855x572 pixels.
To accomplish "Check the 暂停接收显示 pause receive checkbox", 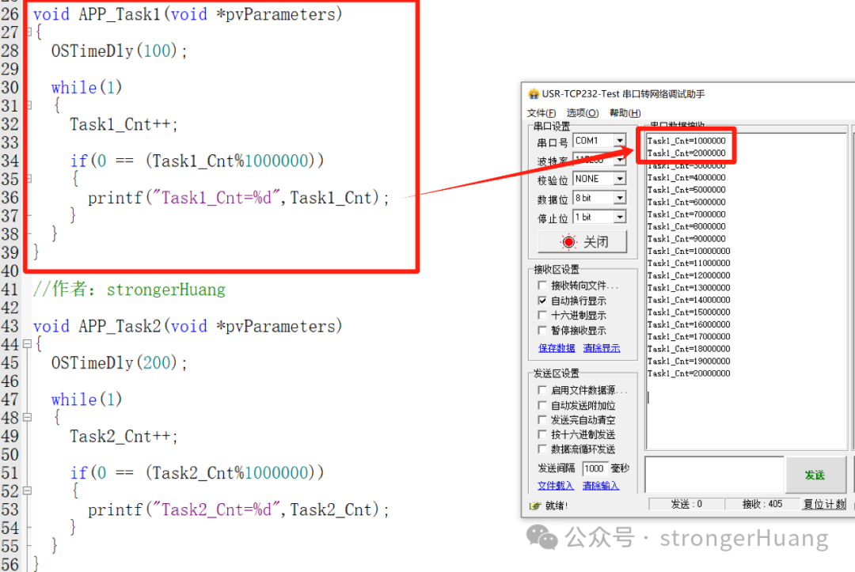I will [x=541, y=329].
